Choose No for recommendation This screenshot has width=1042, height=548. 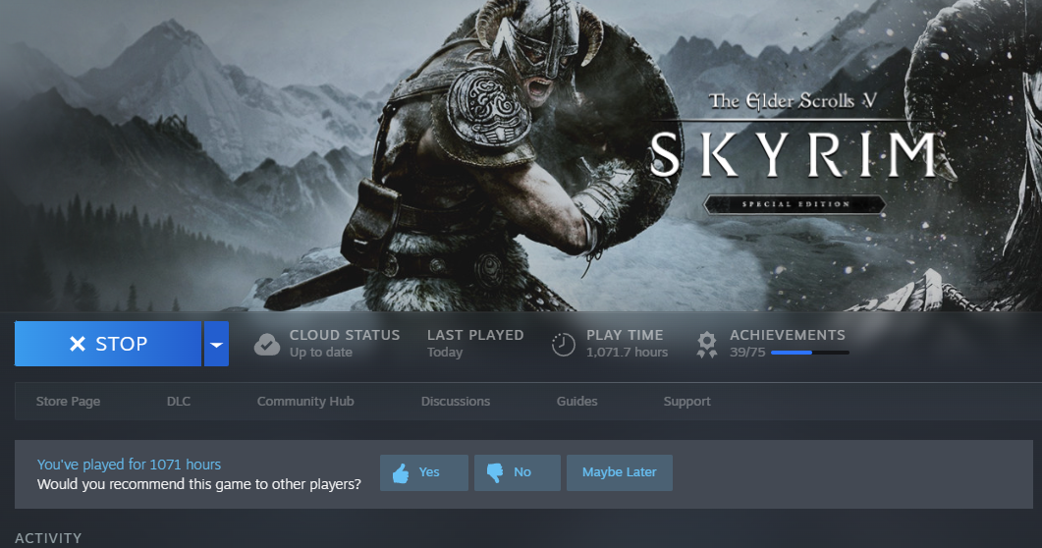coord(517,473)
